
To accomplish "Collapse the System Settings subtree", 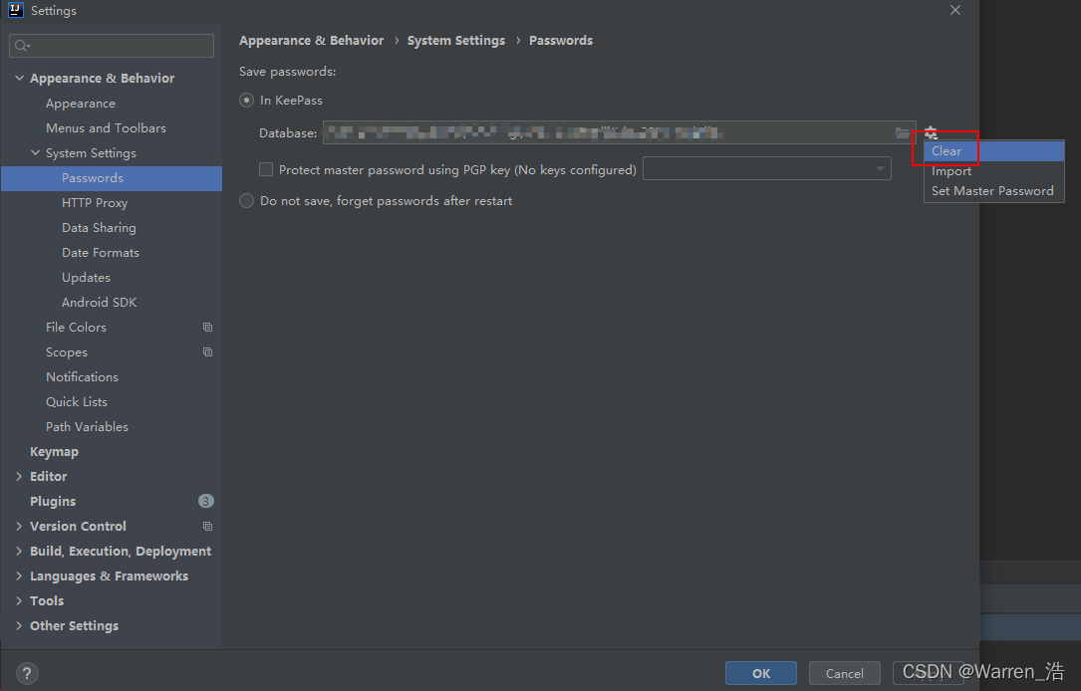I will (35, 152).
